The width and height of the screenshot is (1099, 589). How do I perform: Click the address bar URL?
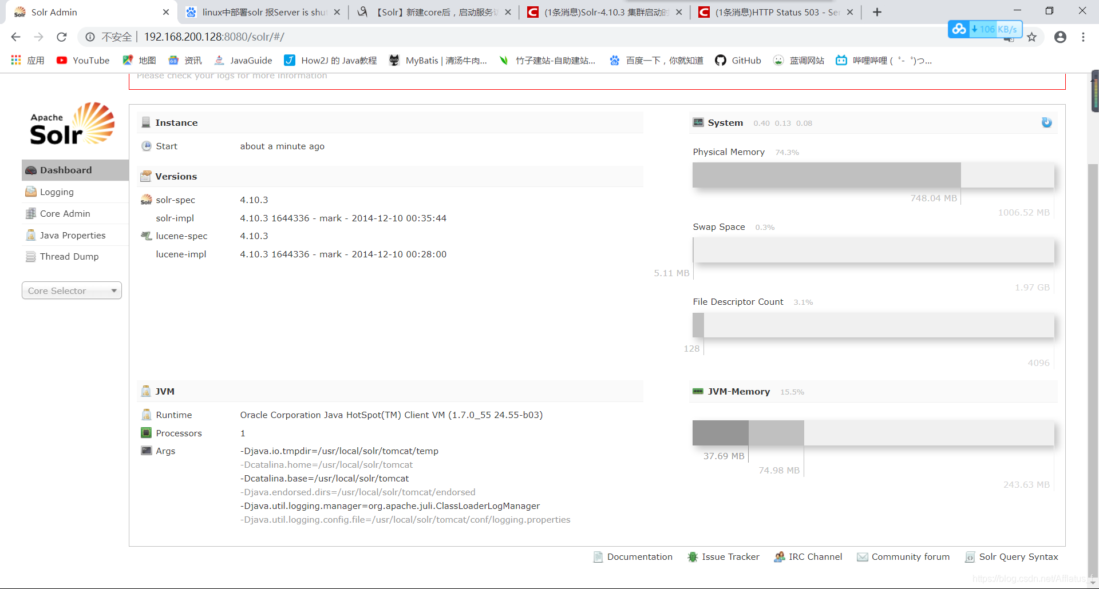(x=214, y=37)
